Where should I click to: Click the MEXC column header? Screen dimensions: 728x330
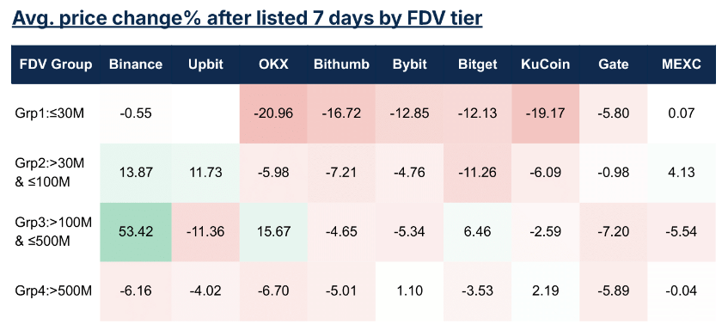point(682,64)
